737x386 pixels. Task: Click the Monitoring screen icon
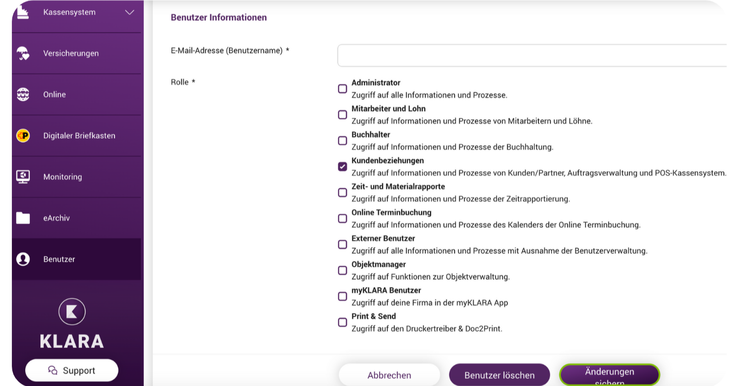(x=23, y=177)
